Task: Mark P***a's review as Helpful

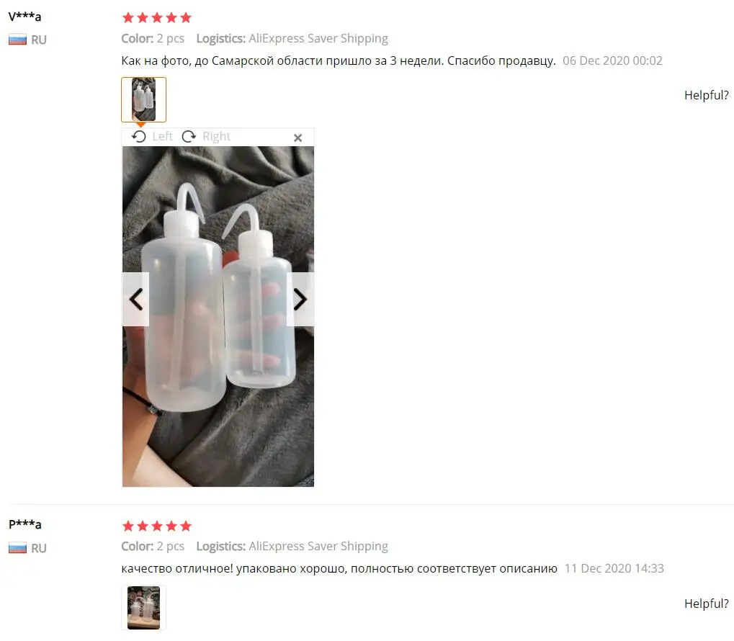Action: coord(706,604)
